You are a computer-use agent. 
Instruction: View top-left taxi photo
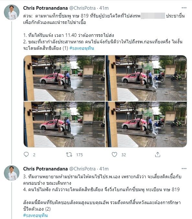click(x=64, y=78)
